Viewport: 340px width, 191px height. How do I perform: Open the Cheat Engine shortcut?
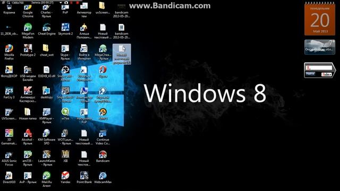[x=46, y=30]
